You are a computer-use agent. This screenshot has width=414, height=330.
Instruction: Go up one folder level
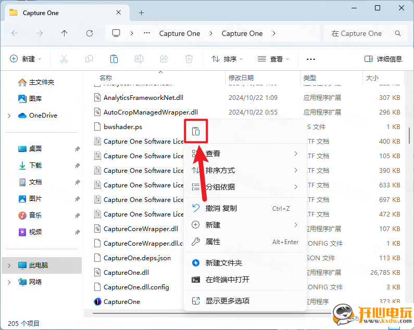65,33
